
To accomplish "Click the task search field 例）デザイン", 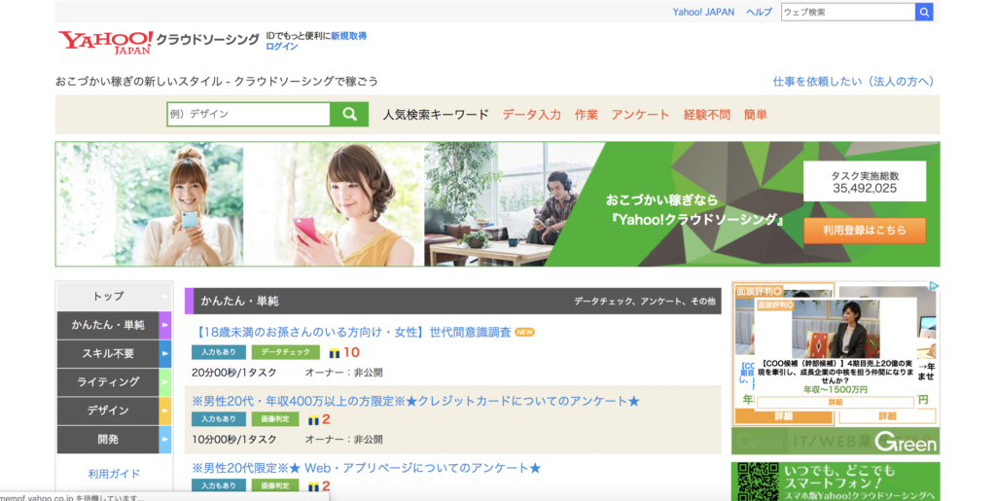I will 248,114.
